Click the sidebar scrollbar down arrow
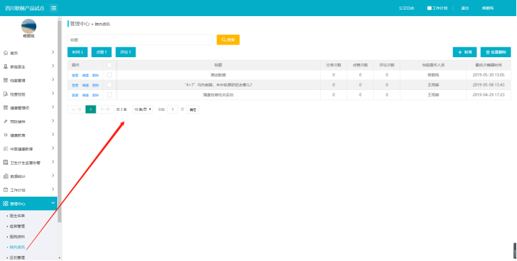The image size is (517, 261). pos(59,258)
